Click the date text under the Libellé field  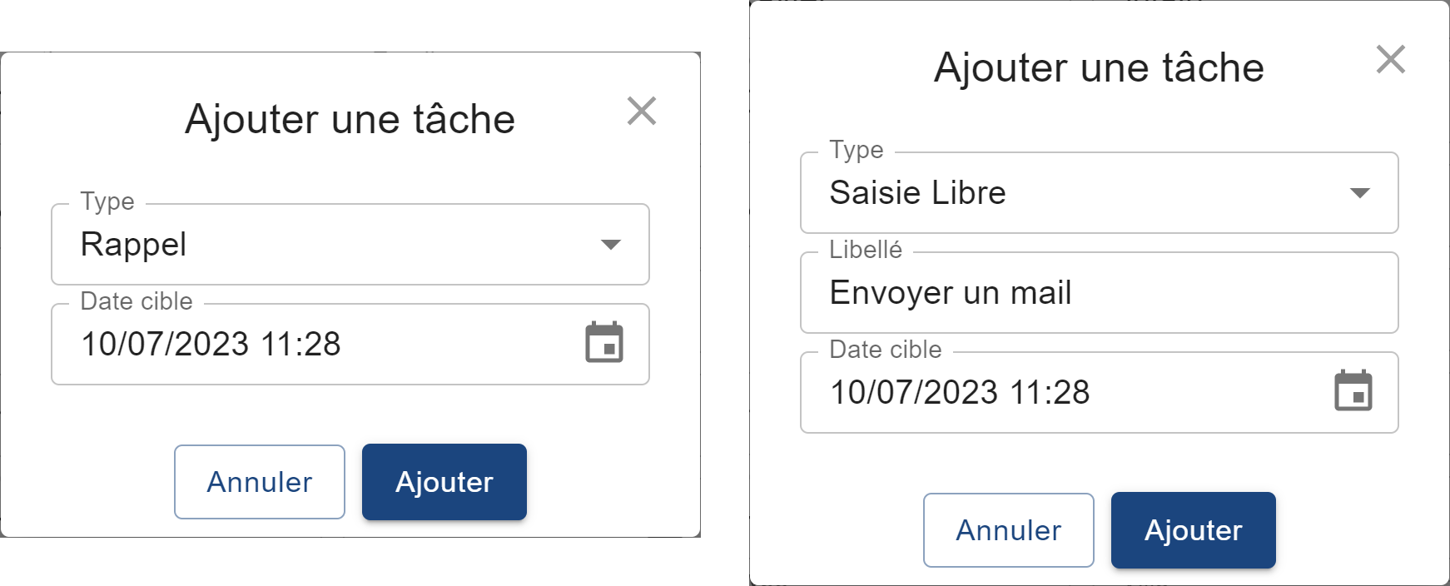click(960, 392)
